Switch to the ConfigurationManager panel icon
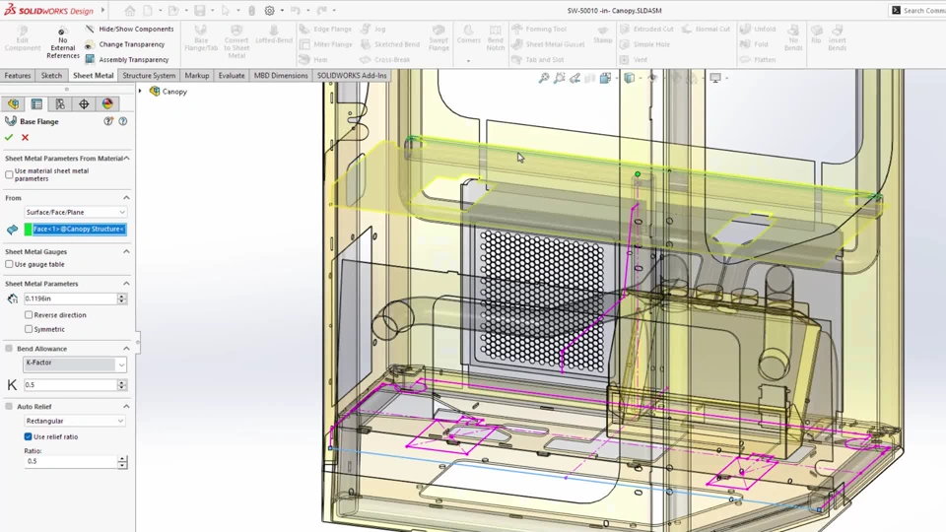The height and width of the screenshot is (532, 946). (60, 104)
